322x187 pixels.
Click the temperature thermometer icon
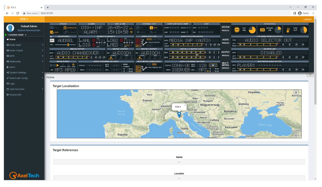click(288, 30)
